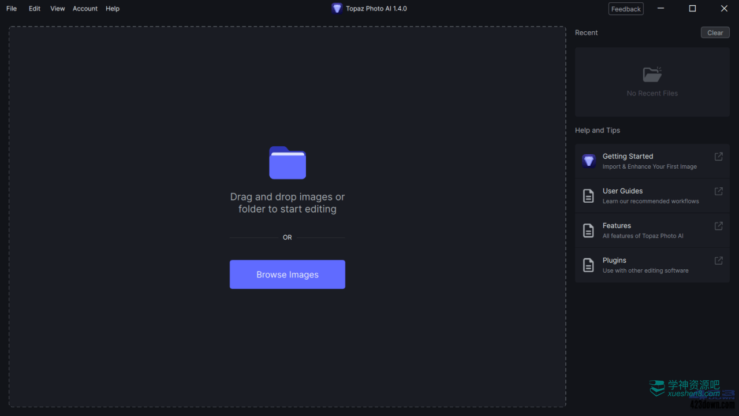
Task: Click the drag and drop images text
Action: (x=288, y=203)
